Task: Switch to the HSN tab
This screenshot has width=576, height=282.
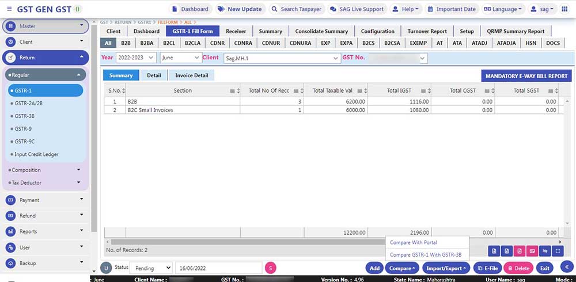Action: pos(530,43)
